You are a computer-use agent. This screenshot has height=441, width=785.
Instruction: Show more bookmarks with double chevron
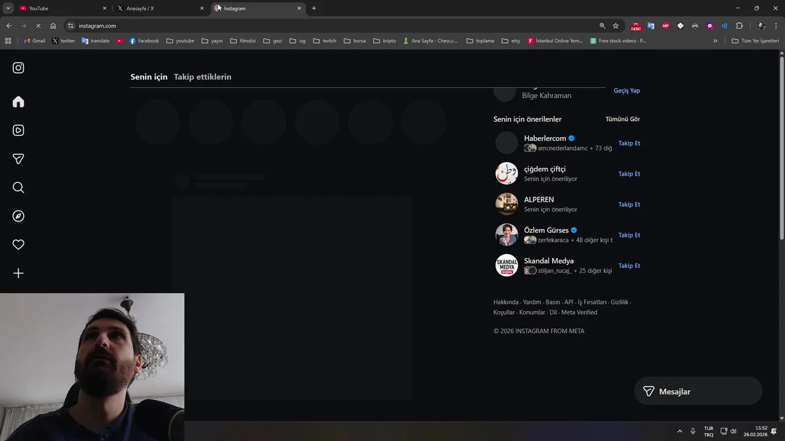pos(715,41)
